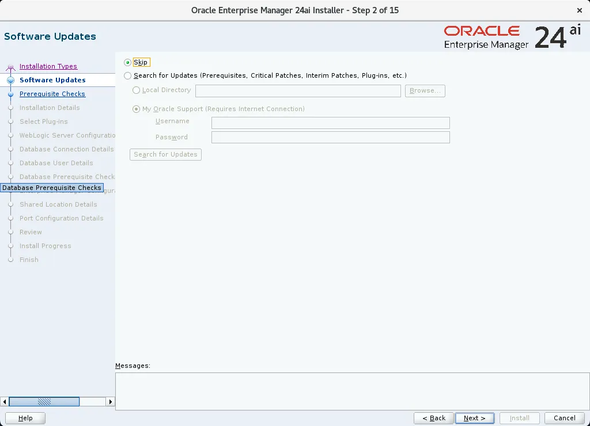Viewport: 590px width, 426px height.
Task: Click the Prerequisite Checks step circle icon
Action: click(10, 94)
